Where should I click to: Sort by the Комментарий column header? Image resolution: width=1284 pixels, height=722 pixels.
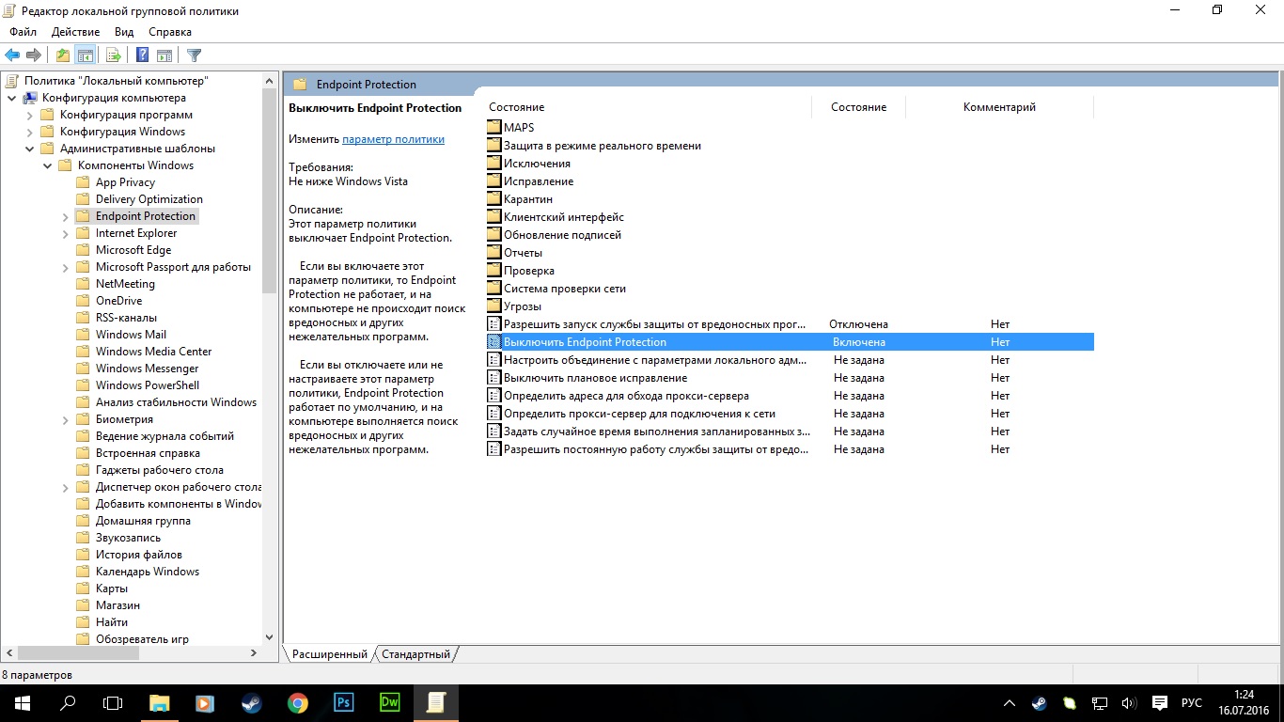(x=998, y=107)
